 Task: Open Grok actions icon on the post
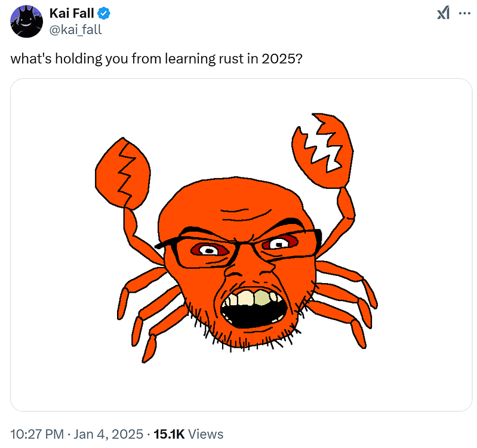[x=443, y=13]
